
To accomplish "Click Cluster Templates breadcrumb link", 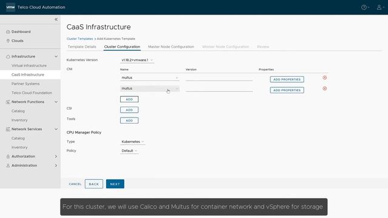I will tap(79, 39).
